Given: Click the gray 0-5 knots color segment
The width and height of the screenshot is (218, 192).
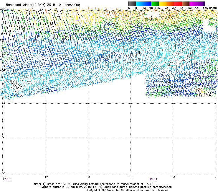Looking at the screenshot, I should [132, 4].
